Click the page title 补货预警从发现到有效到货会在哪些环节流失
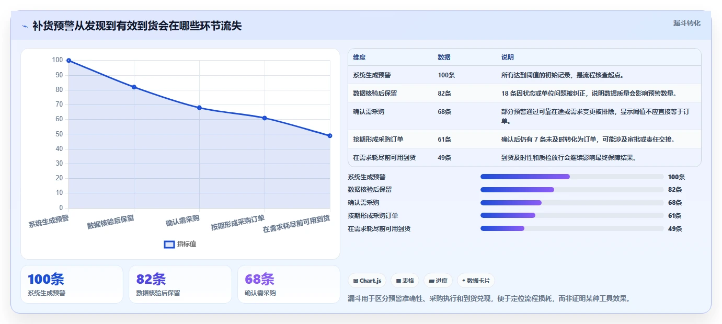This screenshot has height=324, width=722. pos(137,26)
